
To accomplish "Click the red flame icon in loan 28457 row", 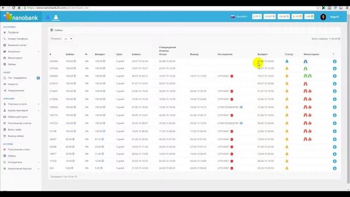I will [x=310, y=139].
